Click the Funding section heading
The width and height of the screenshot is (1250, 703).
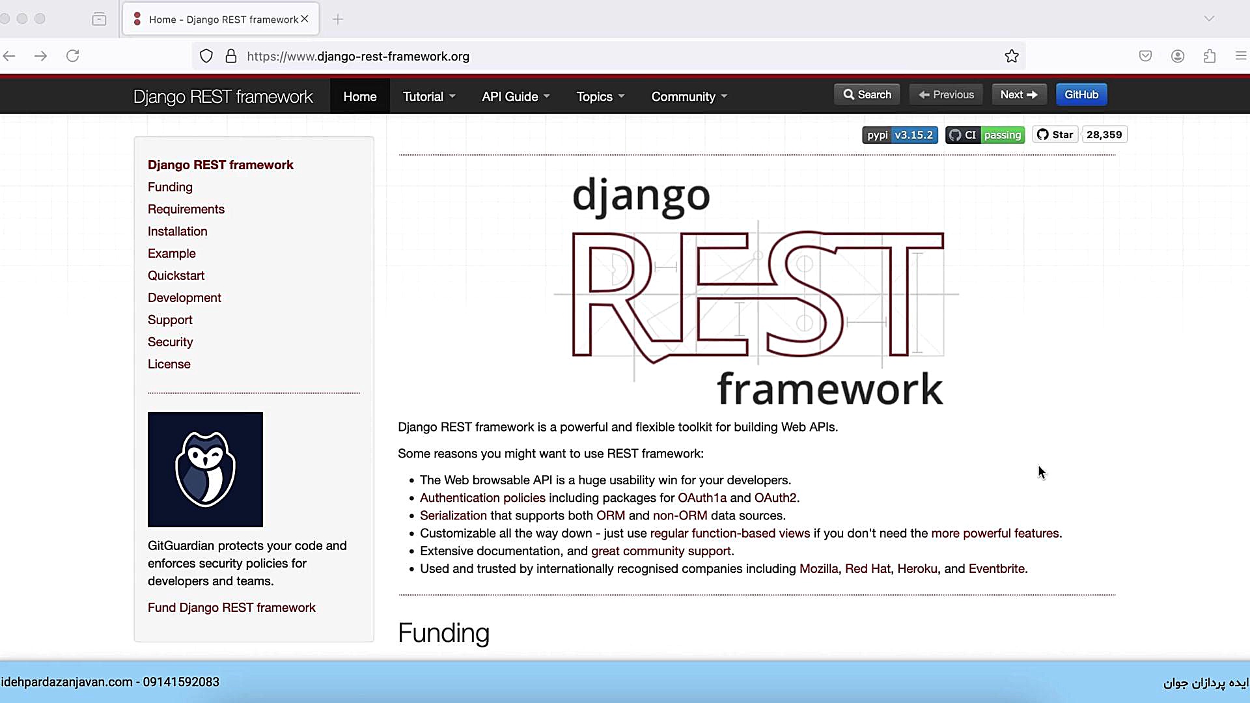click(443, 633)
